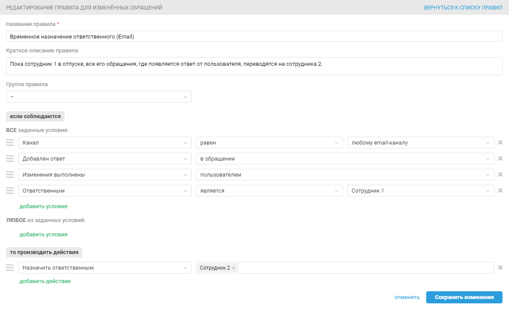Open the любому email-каналу value dropdown
509x309 pixels.
pos(421,142)
